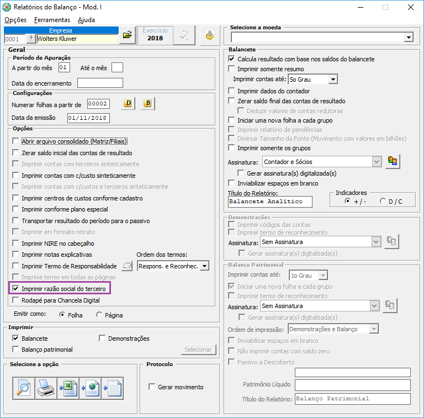The width and height of the screenshot is (424, 418).
Task: Open the Opções menu
Action: tap(15, 20)
